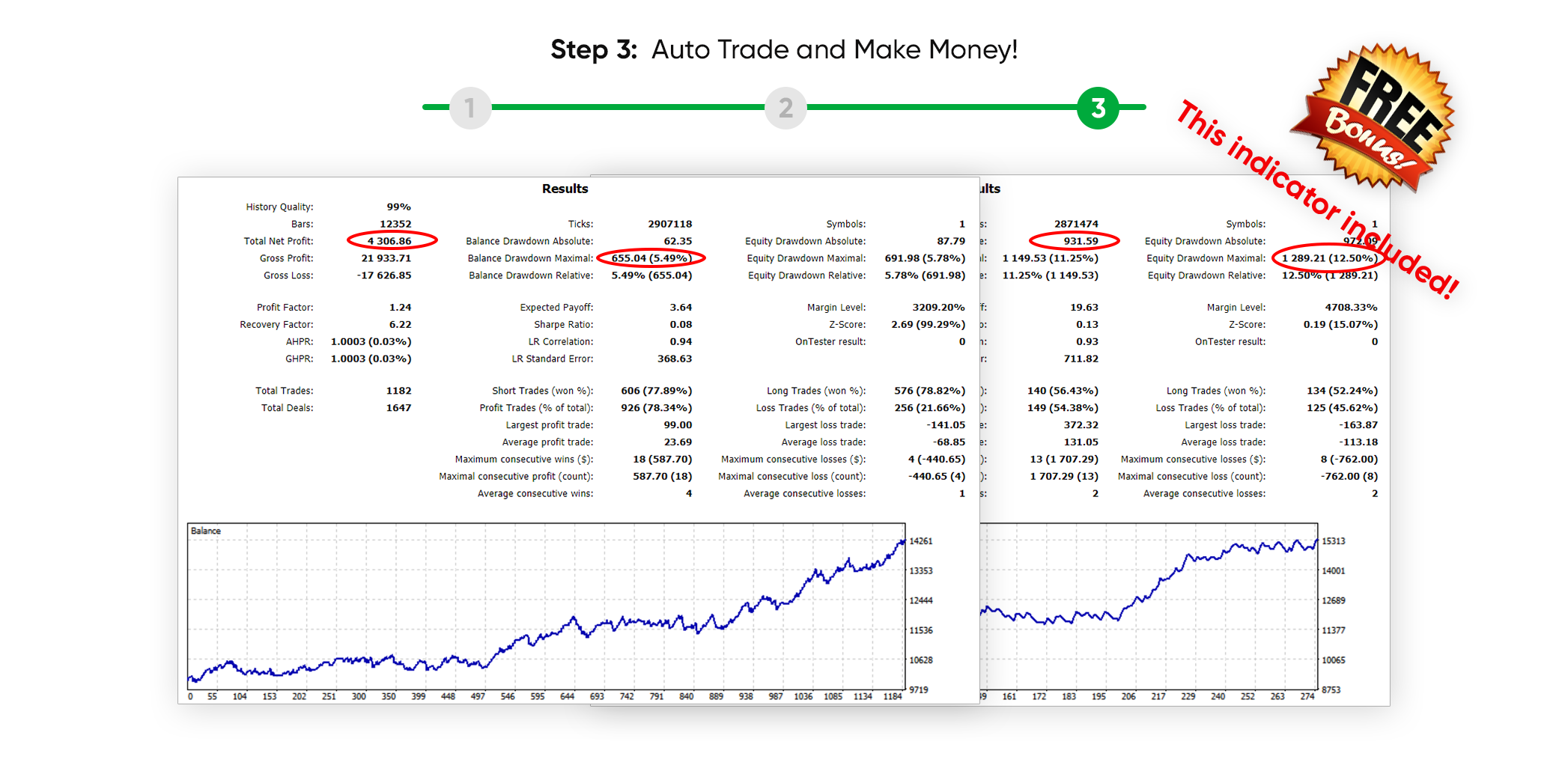Select LR Correlation value 0.94

tap(681, 341)
